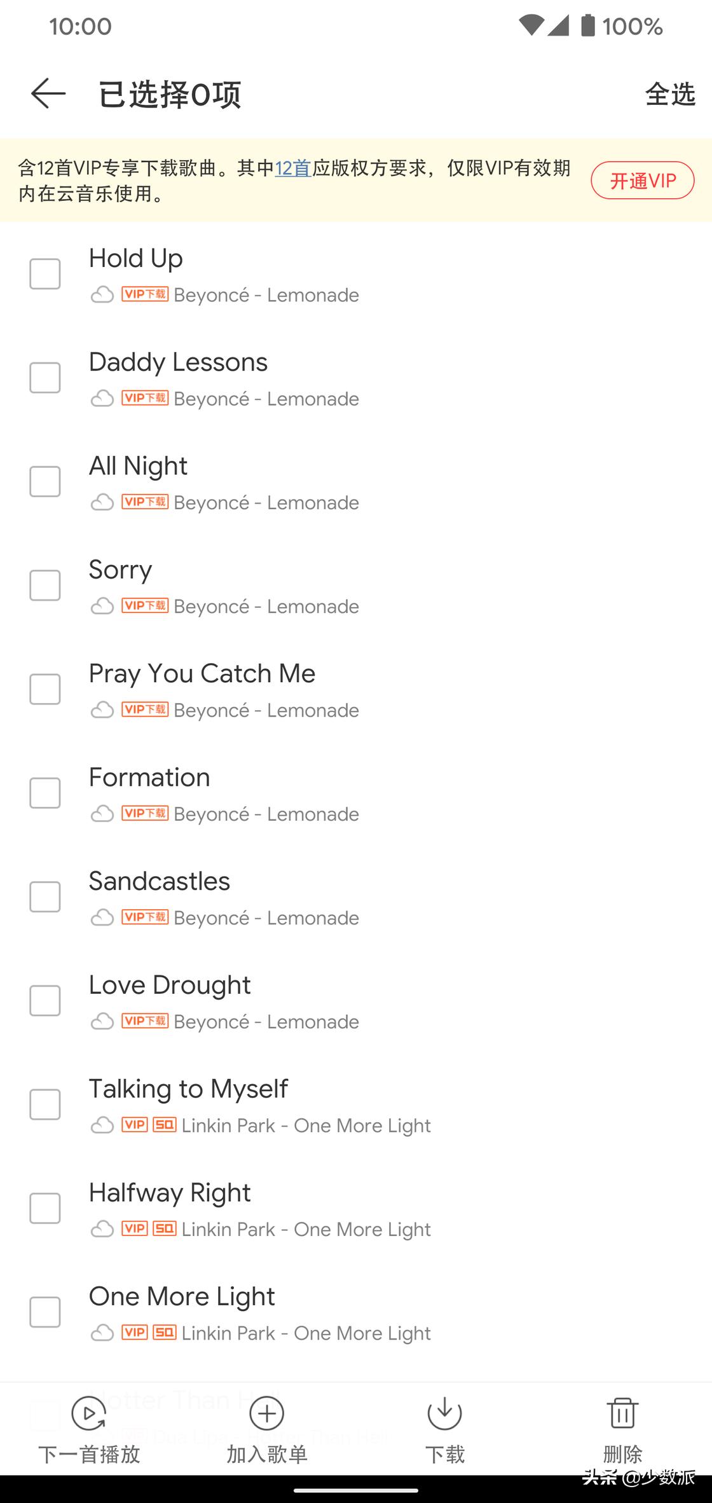Image resolution: width=712 pixels, height=1503 pixels.
Task: Open the 12首 link in VIP notice
Action: [x=292, y=168]
